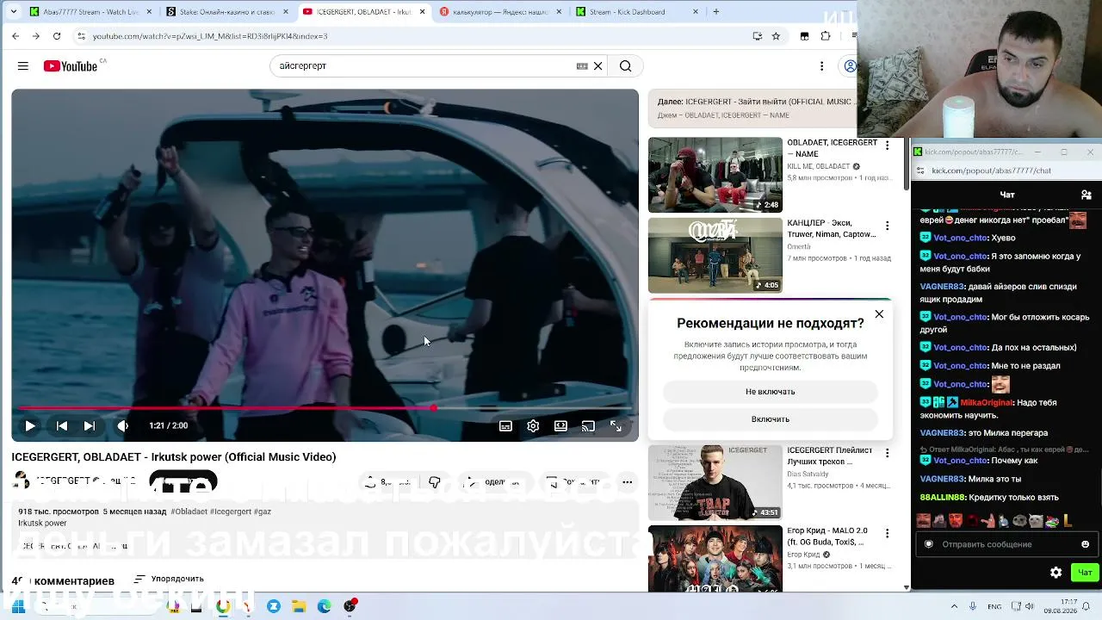1102x620 pixels.
Task: Open options for ICEGERGERT Плейлист video
Action: [x=887, y=453]
